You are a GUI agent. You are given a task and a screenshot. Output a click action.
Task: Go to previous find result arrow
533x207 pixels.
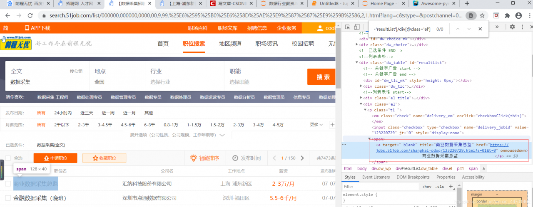pyautogui.click(x=458, y=29)
